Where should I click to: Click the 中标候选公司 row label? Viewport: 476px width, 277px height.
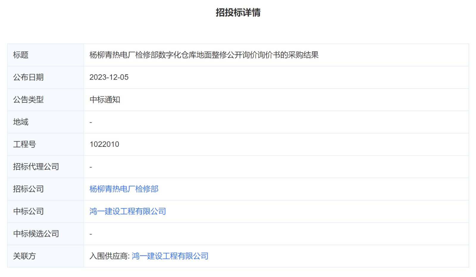click(x=36, y=234)
